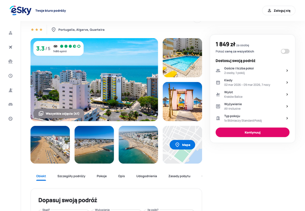Click the beach umbrella holidays sidebar icon
The image size is (305, 211).
(11, 61)
